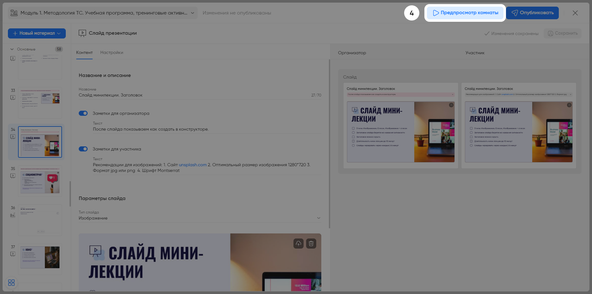Open the unsplash.com link in participant notes
Viewport: 592px width, 294px height.
coord(193,165)
